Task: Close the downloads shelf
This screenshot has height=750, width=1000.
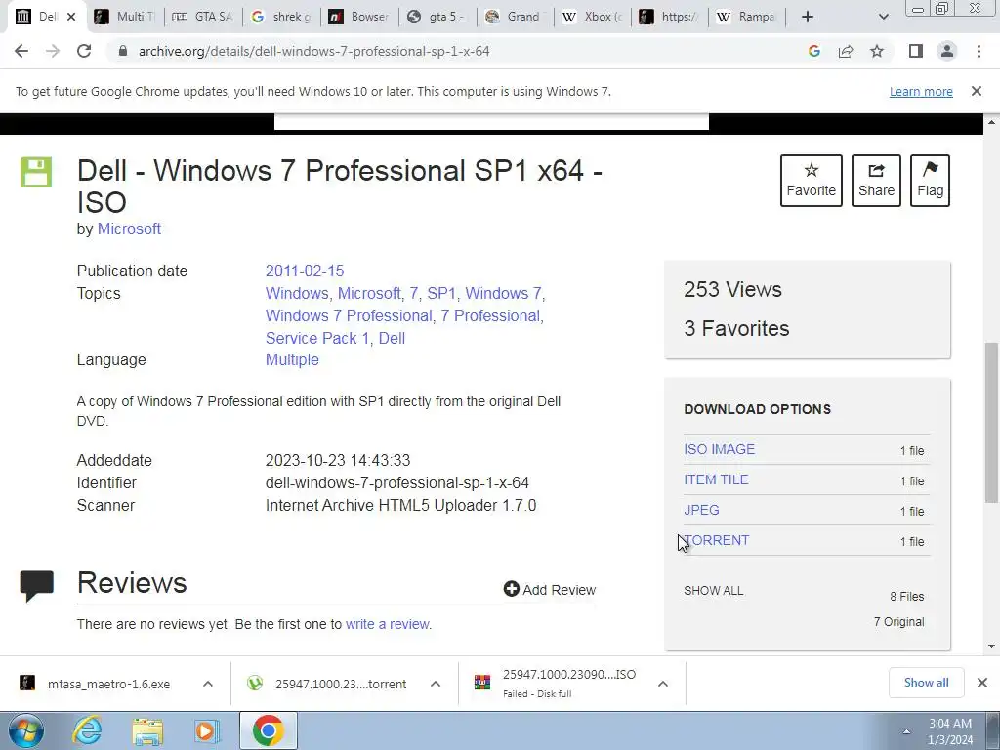Action: [x=982, y=683]
